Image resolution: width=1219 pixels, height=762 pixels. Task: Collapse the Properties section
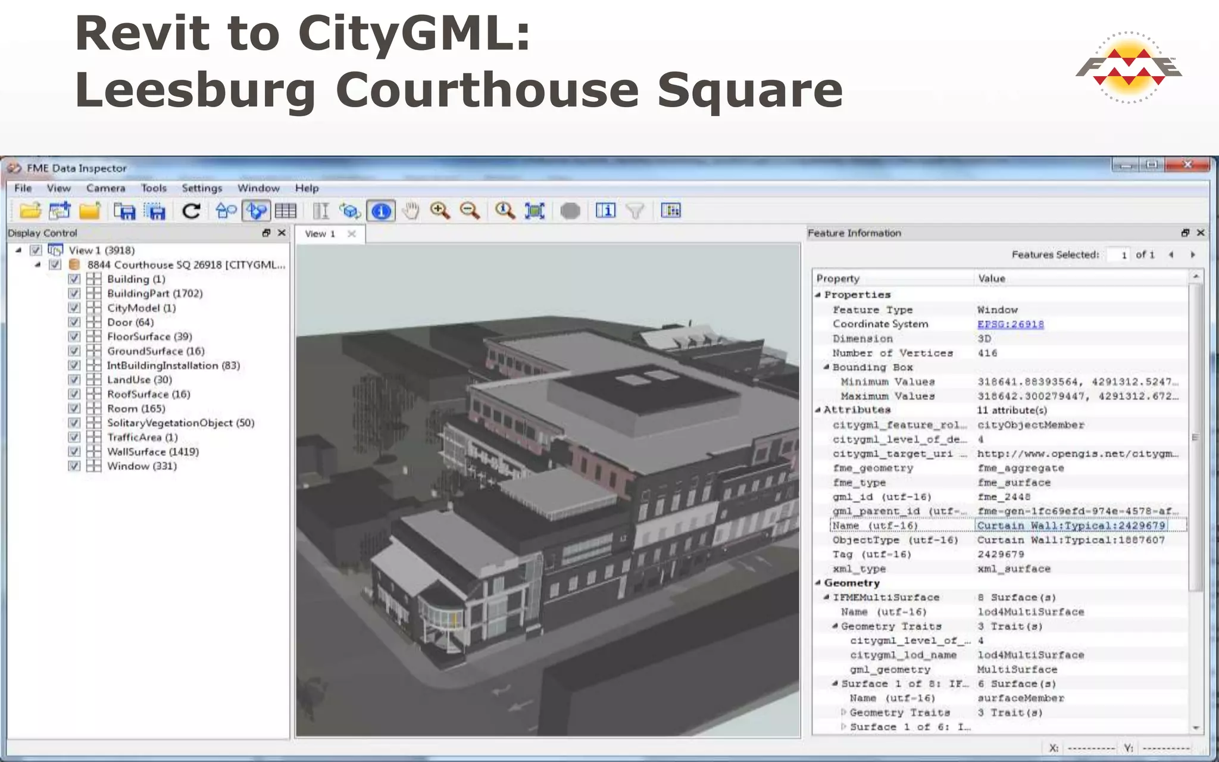[818, 295]
